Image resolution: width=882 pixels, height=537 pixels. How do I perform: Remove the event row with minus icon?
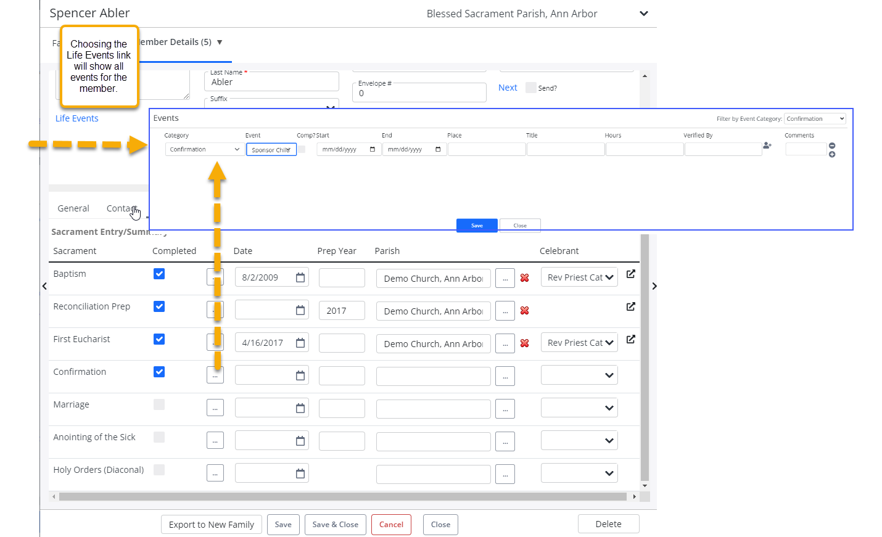[x=832, y=146]
